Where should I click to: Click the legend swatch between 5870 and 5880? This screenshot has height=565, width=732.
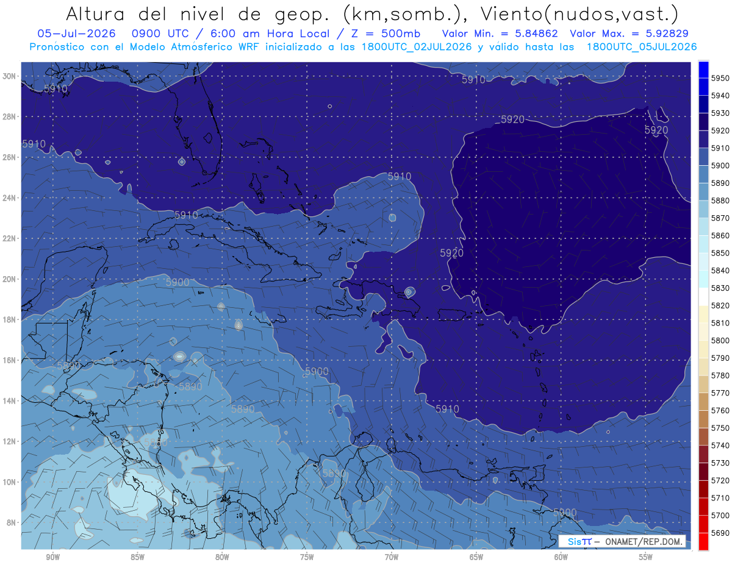703,210
